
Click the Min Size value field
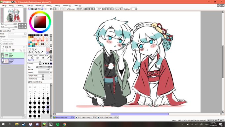tap(44, 70)
